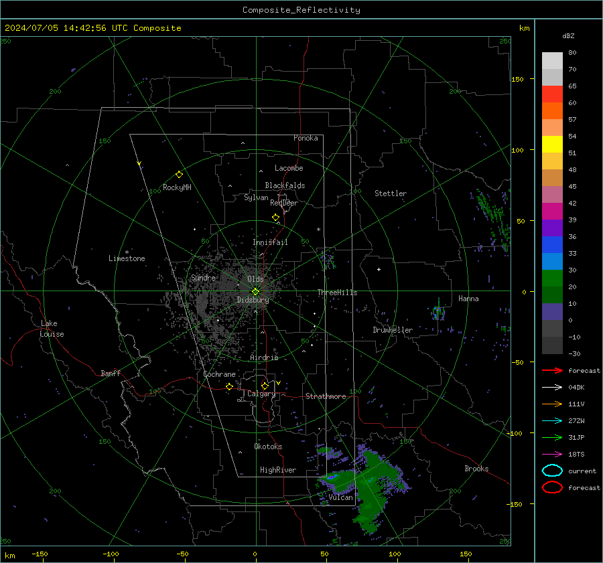Click yellow diamond marker below RedDeer

coord(275,218)
